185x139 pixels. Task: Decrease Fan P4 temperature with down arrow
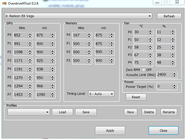[150, 64]
